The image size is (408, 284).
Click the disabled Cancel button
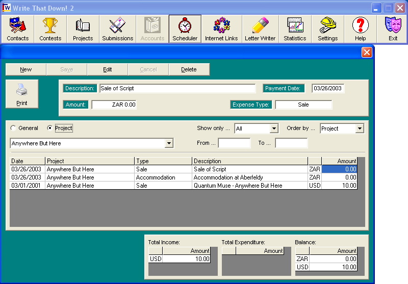(148, 69)
